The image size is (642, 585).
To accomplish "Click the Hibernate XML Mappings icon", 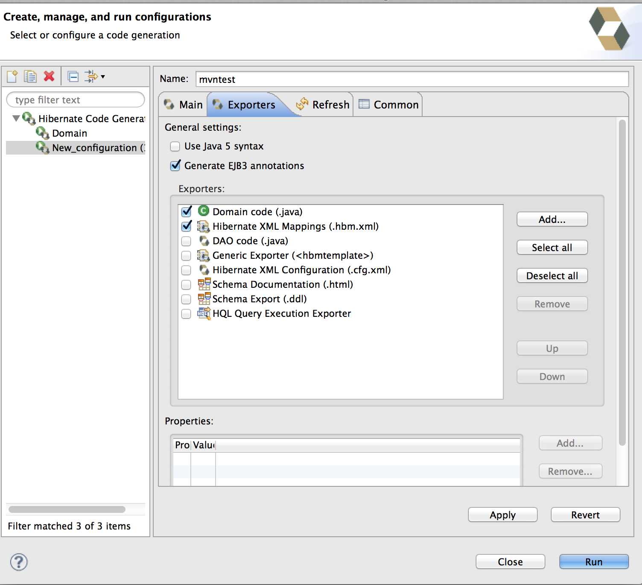I will [x=203, y=226].
